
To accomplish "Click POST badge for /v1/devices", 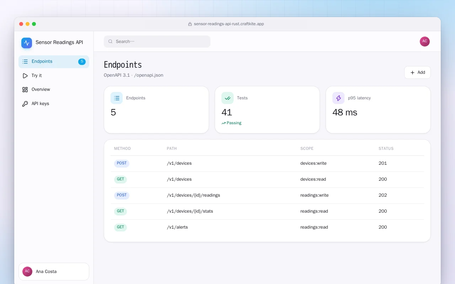I will 122,163.
